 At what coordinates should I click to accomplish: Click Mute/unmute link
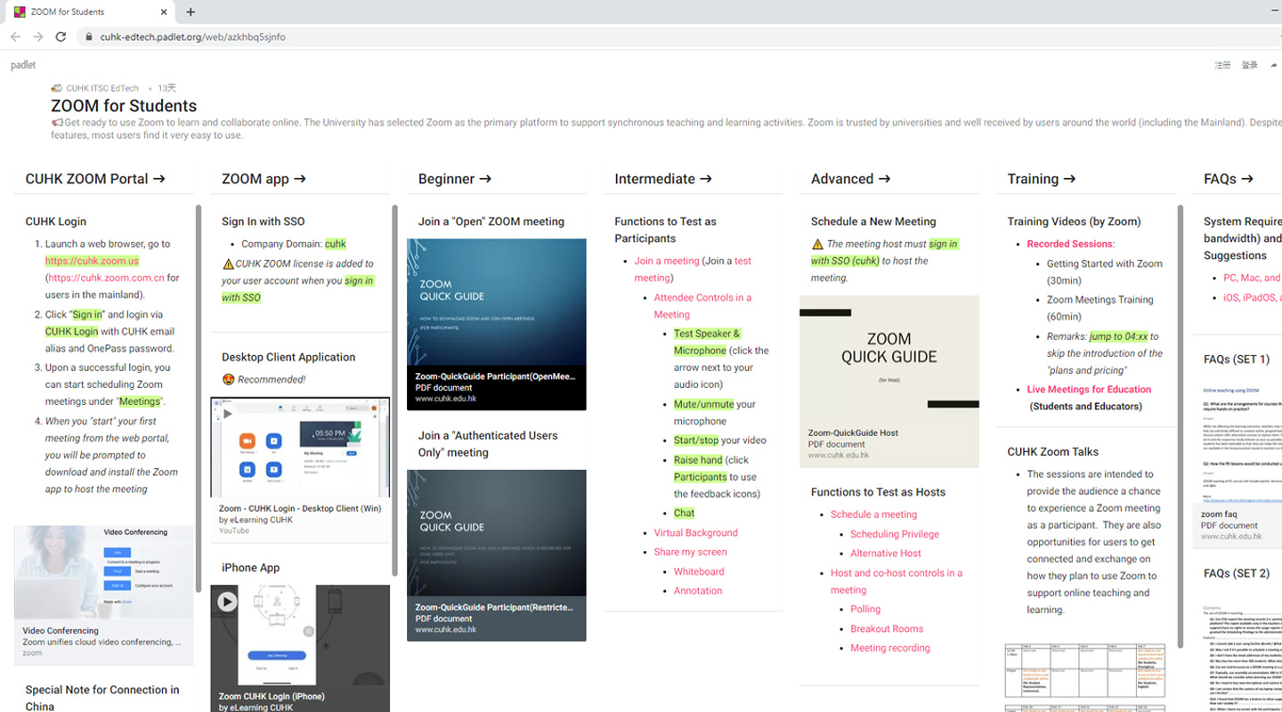[704, 404]
